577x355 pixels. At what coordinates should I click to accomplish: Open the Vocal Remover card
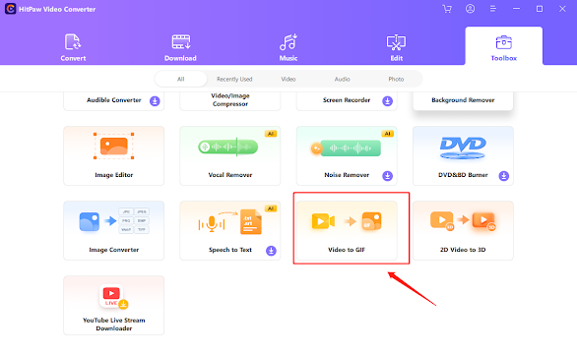click(x=230, y=155)
